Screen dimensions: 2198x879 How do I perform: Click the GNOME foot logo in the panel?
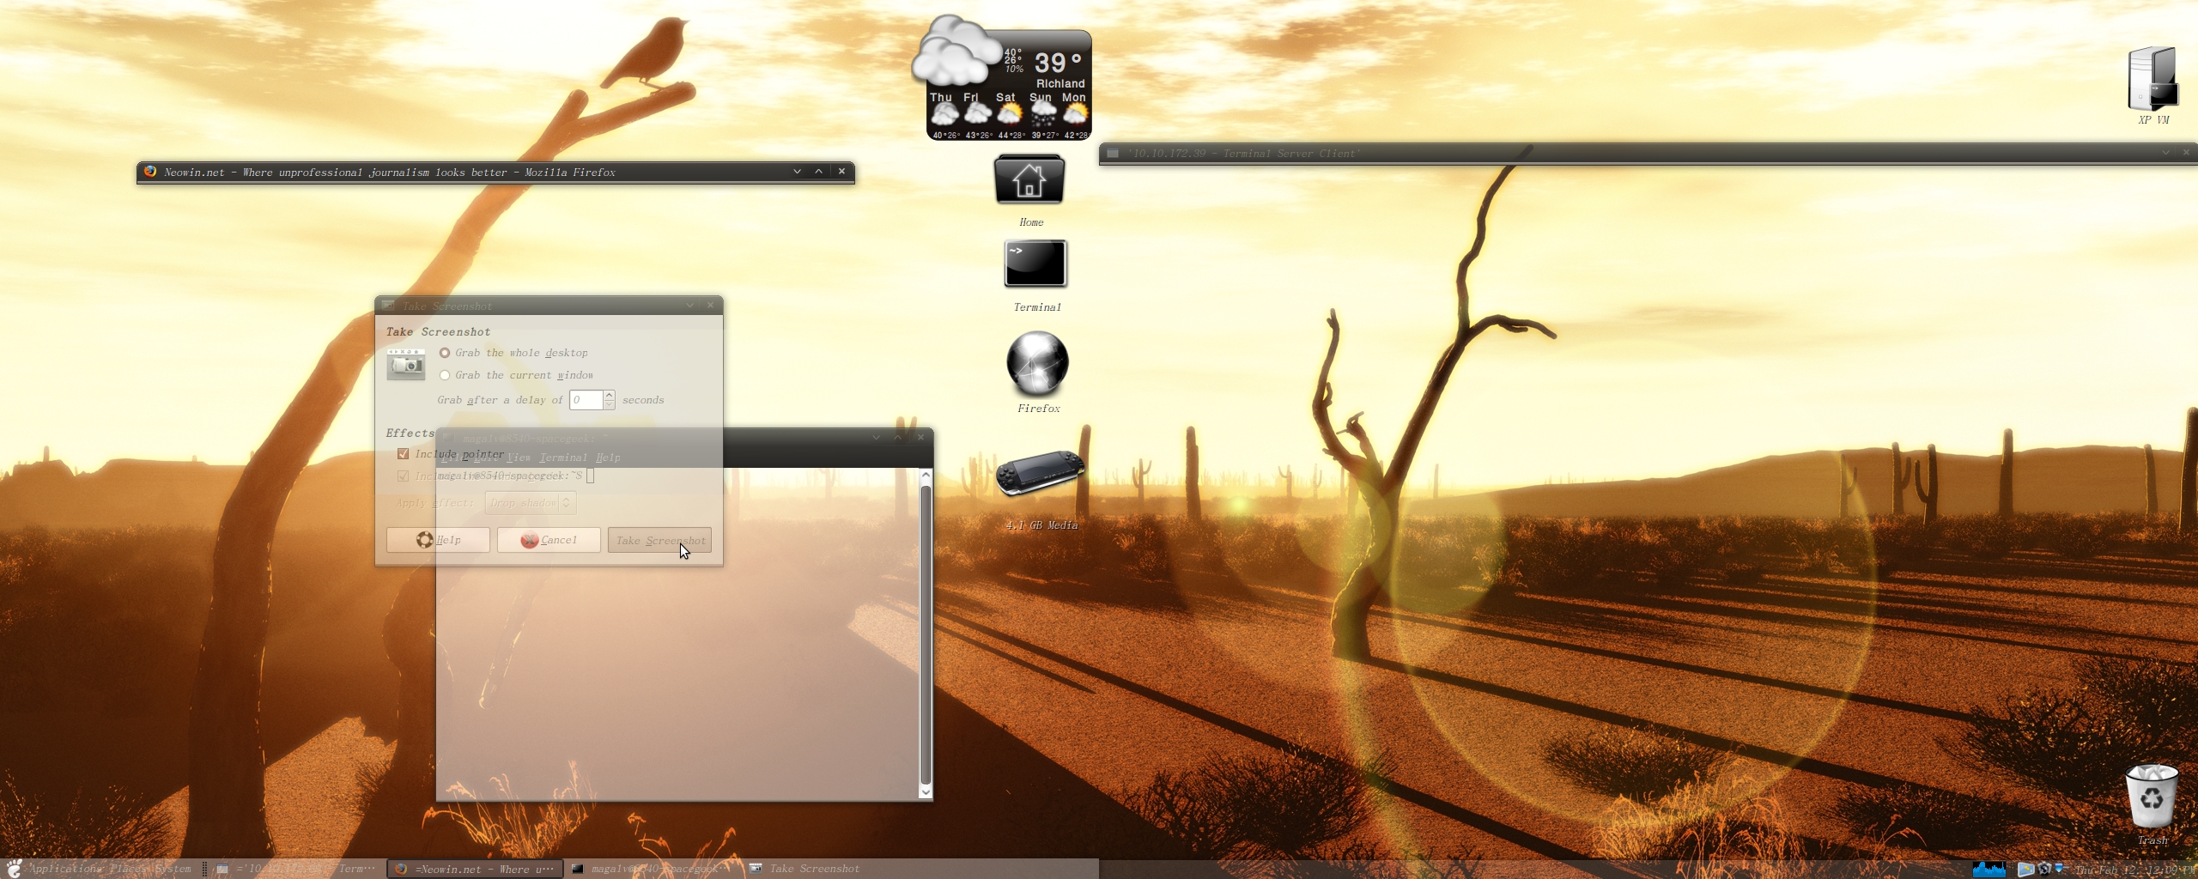click(x=14, y=868)
